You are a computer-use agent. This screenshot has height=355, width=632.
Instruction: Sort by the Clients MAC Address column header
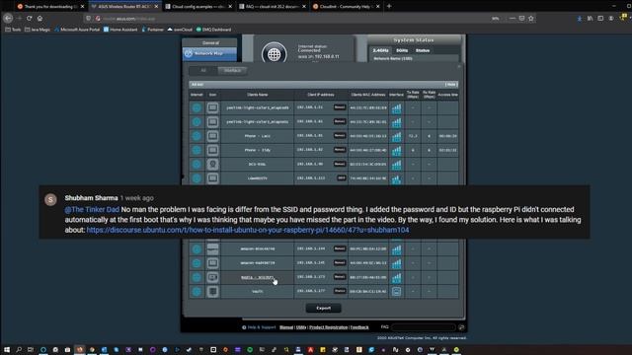[368, 95]
